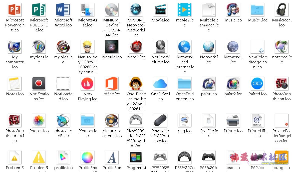Viewport: 293px width, 172px height.
Task: Select the png.ico file icon
Action: click(185, 120)
